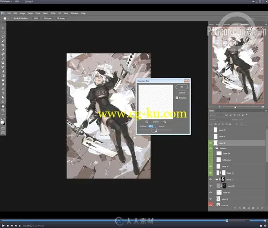Screen dimensions: 268x228
Task: Click the 100% zoom button in options bar
Action: click(x=36, y=18)
